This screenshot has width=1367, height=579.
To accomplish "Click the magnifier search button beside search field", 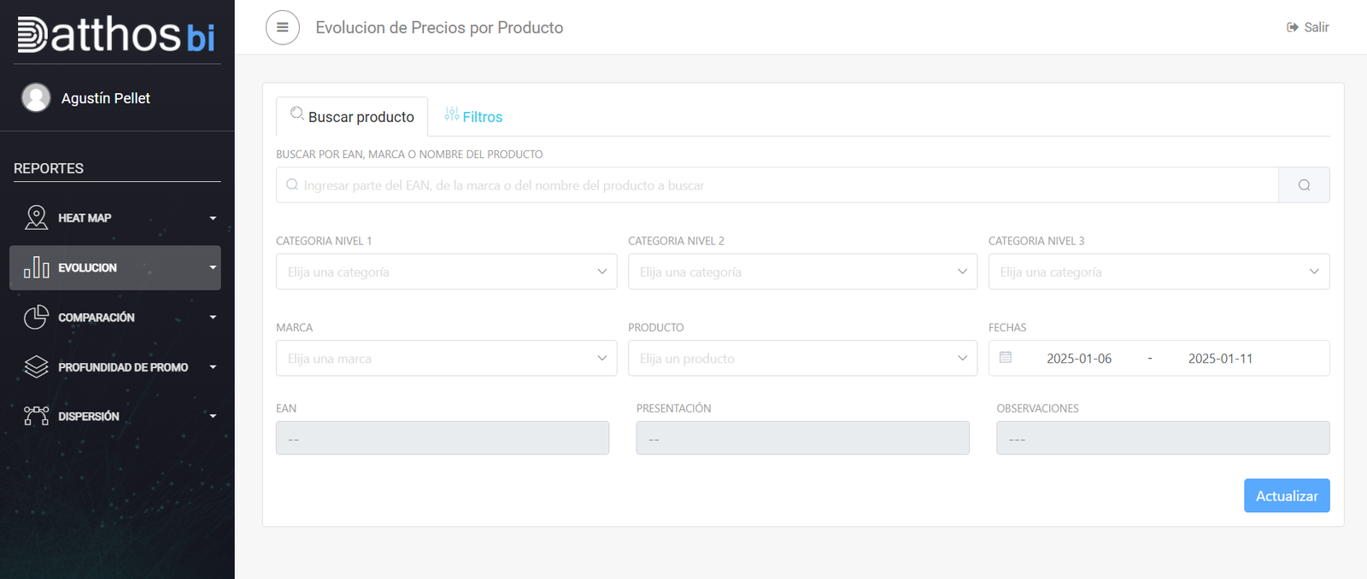I will [1304, 184].
